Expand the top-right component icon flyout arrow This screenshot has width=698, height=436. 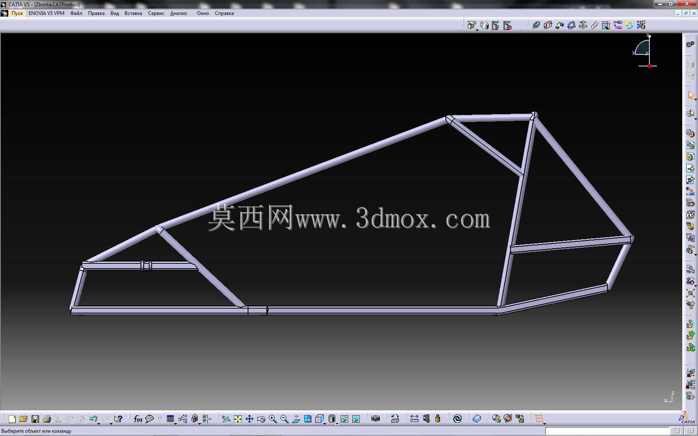477,29
